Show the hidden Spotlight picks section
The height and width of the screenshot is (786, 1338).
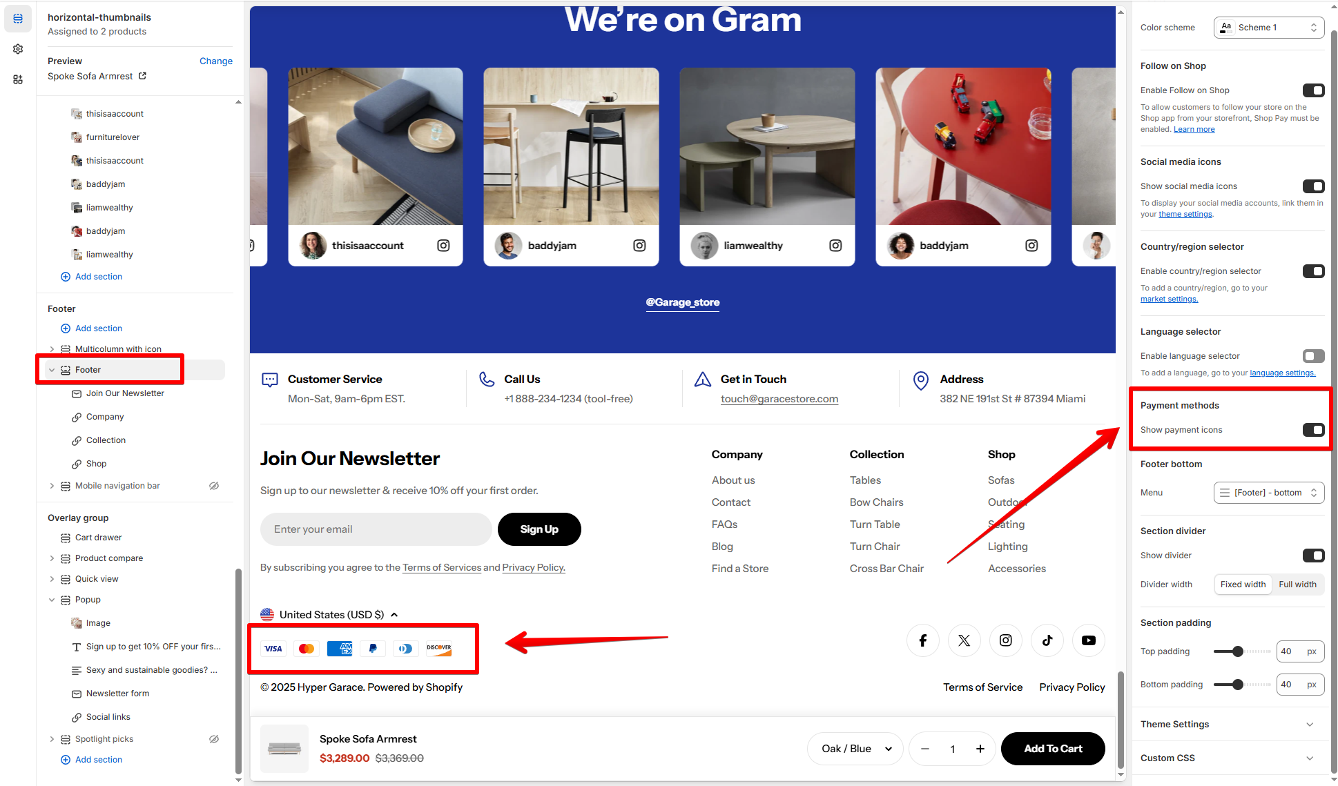coord(214,739)
